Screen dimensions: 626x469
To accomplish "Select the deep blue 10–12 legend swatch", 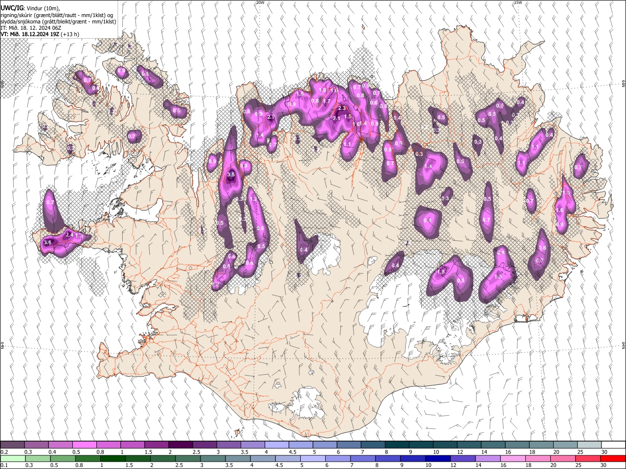I will point(437,459).
